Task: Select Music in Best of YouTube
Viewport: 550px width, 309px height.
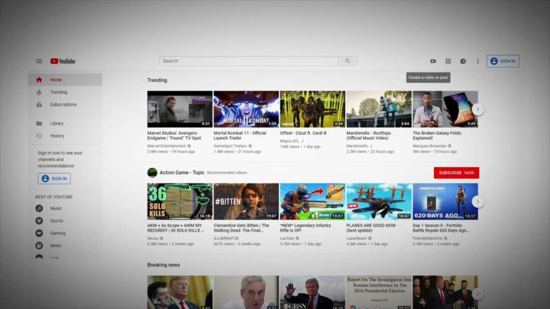Action: click(65, 208)
